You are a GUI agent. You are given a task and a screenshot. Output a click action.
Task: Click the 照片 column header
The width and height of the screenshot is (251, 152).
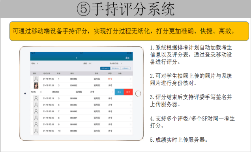(35, 73)
